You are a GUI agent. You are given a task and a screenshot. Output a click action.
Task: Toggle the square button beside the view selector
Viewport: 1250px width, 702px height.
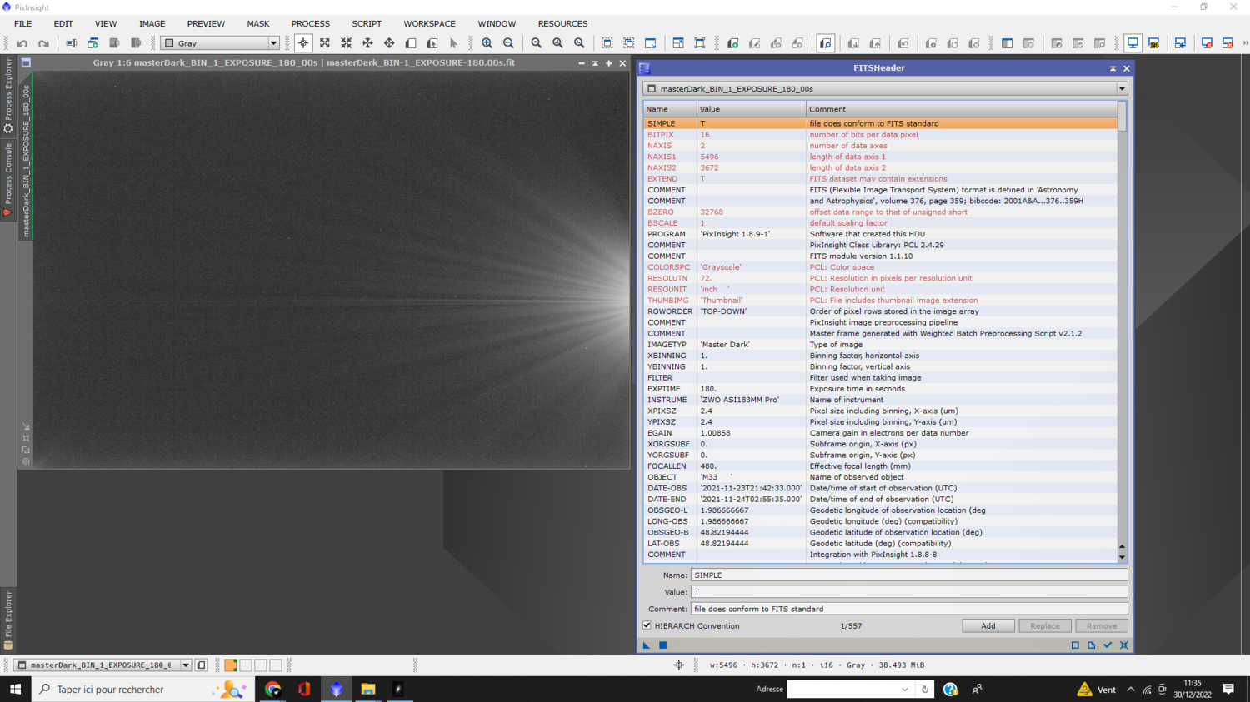point(202,665)
